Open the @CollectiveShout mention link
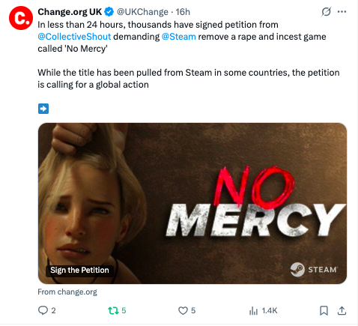 coord(74,37)
